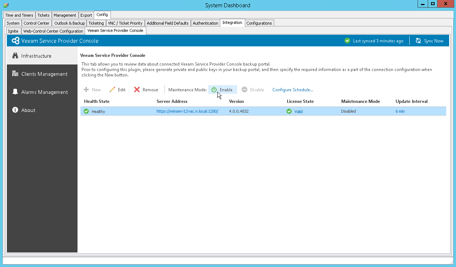Image resolution: width=456 pixels, height=267 pixels.
Task: Click the Edit button label
Action: [122, 90]
